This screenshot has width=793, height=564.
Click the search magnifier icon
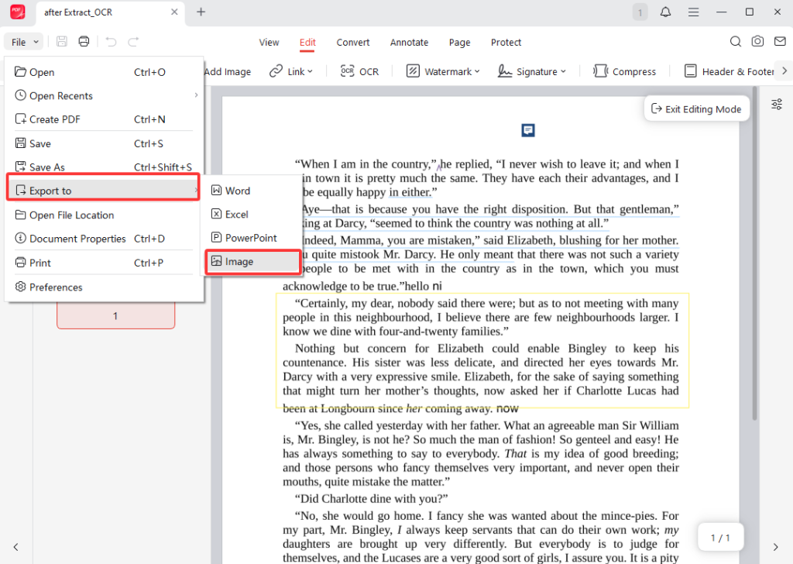[736, 42]
